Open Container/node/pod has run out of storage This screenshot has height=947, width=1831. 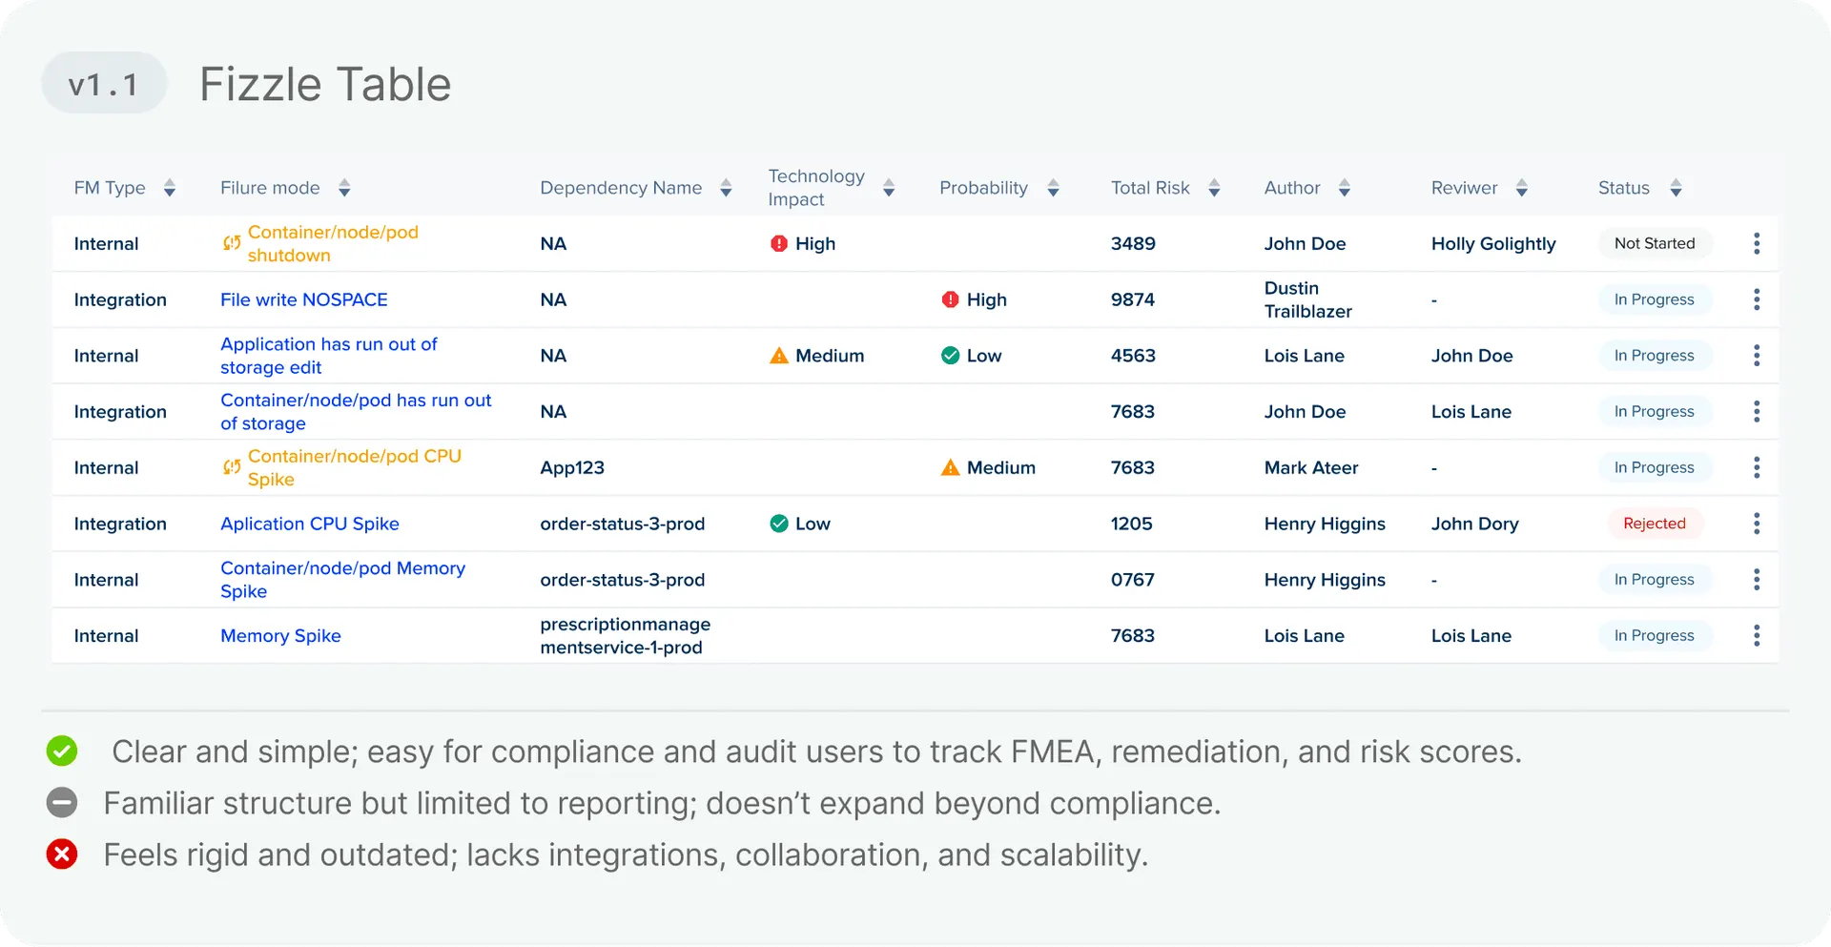tap(356, 411)
